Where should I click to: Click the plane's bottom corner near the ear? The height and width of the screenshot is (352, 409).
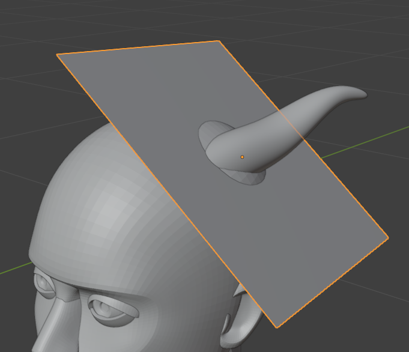pyautogui.click(x=277, y=327)
